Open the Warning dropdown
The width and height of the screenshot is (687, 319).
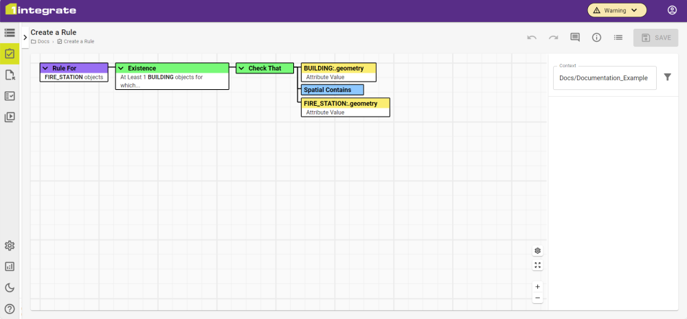(617, 10)
